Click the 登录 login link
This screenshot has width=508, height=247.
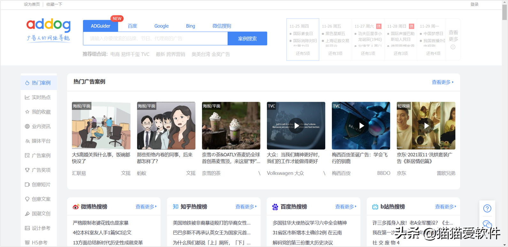click(x=474, y=4)
